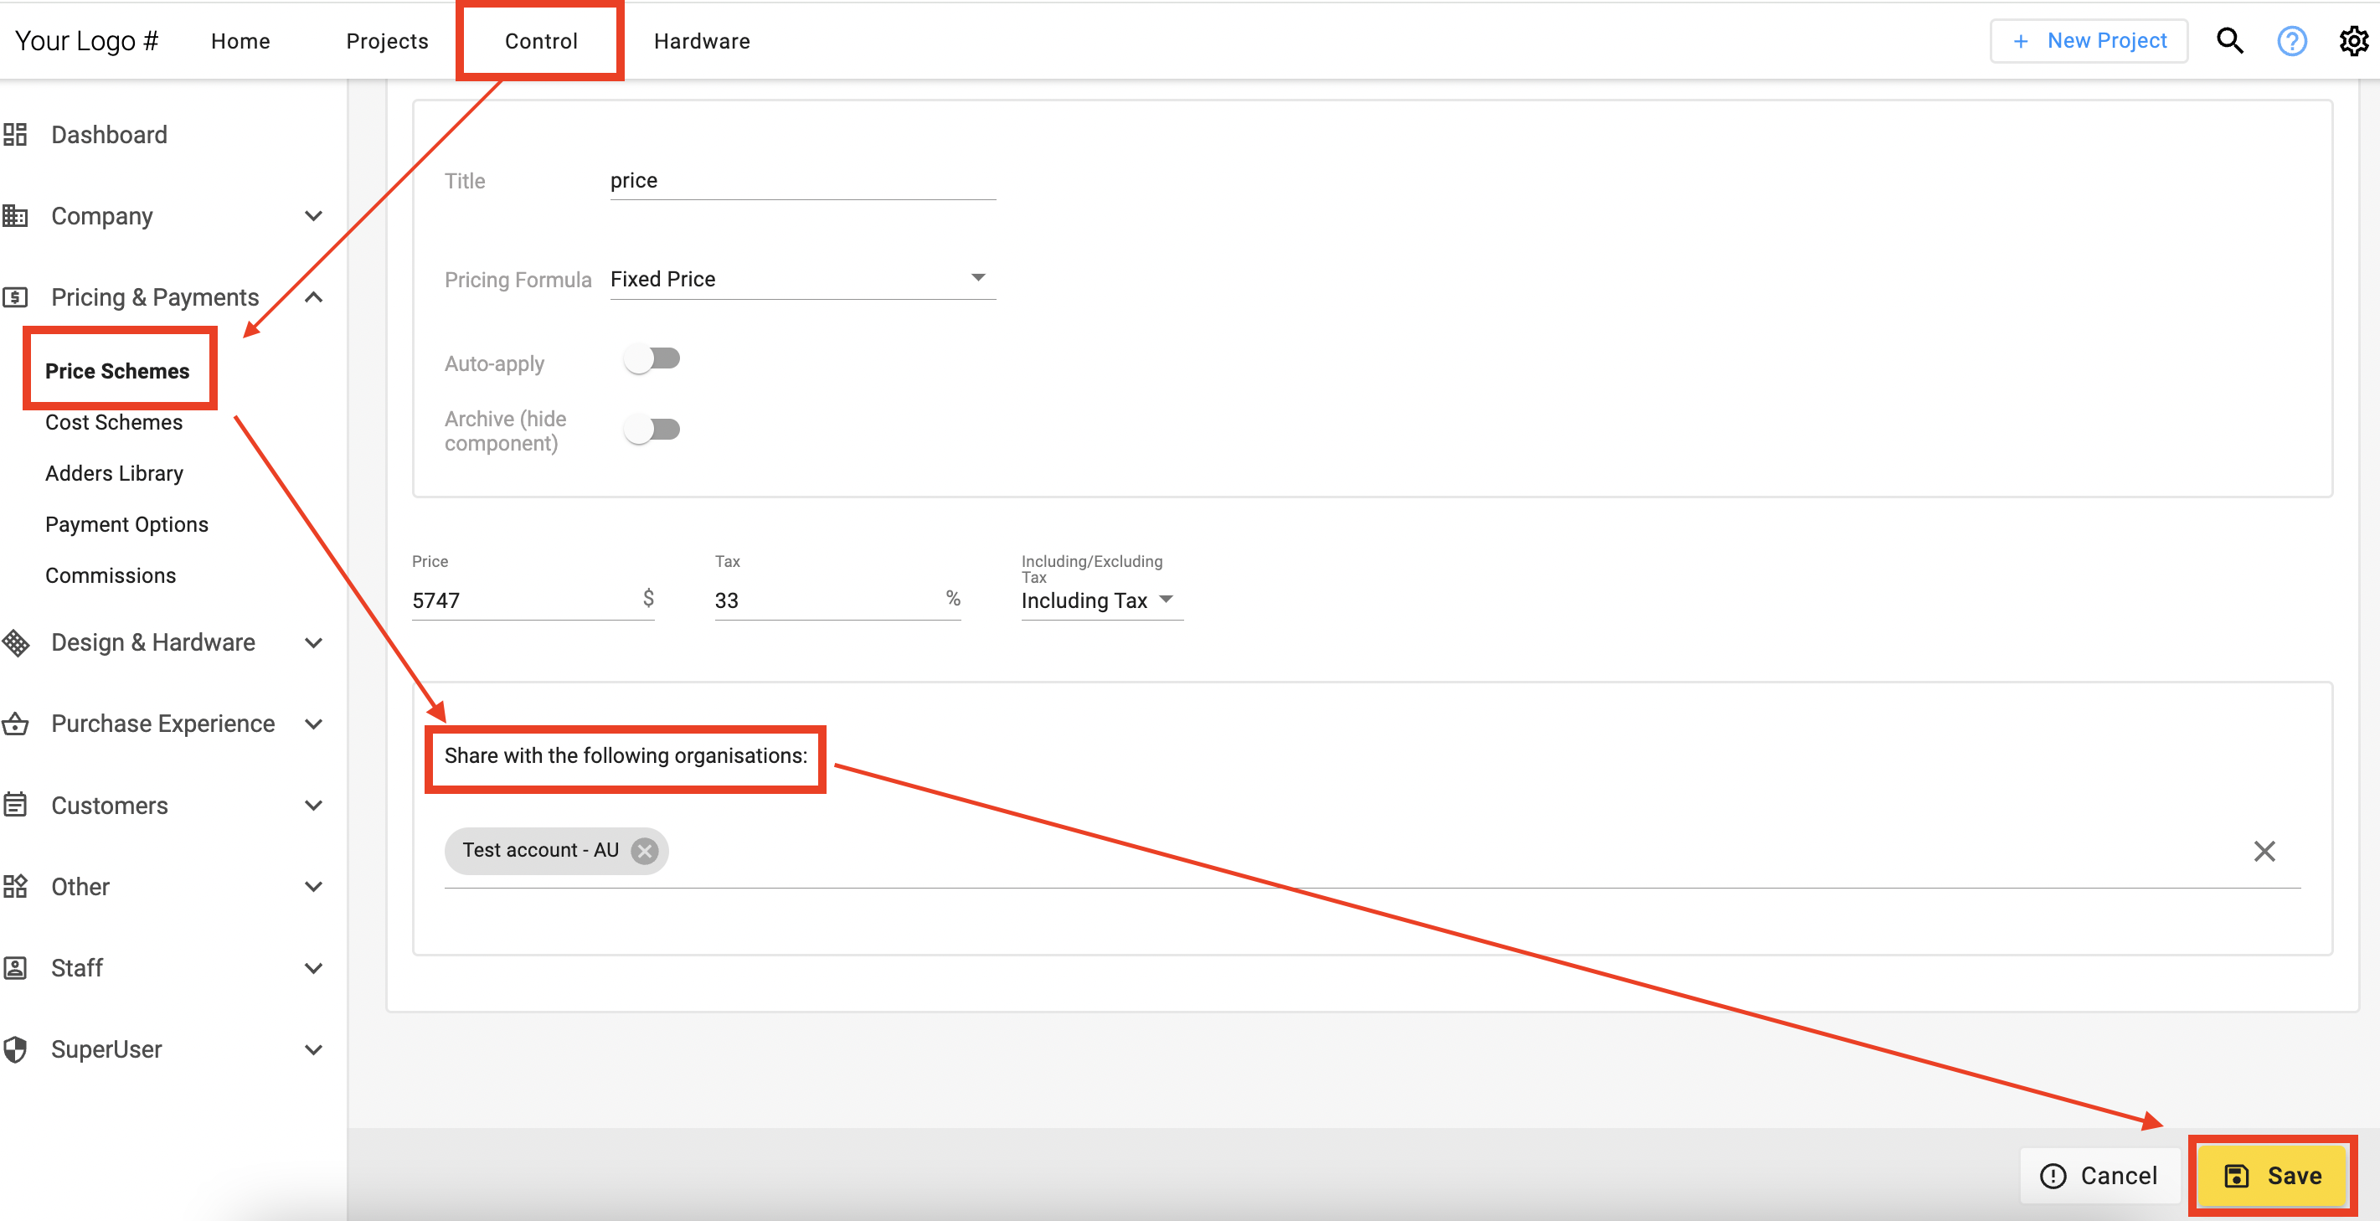Click the Dashboard grid icon

click(15, 135)
